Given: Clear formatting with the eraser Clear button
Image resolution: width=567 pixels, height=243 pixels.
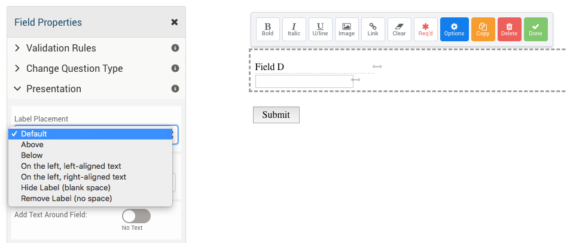Looking at the screenshot, I should click(x=399, y=29).
